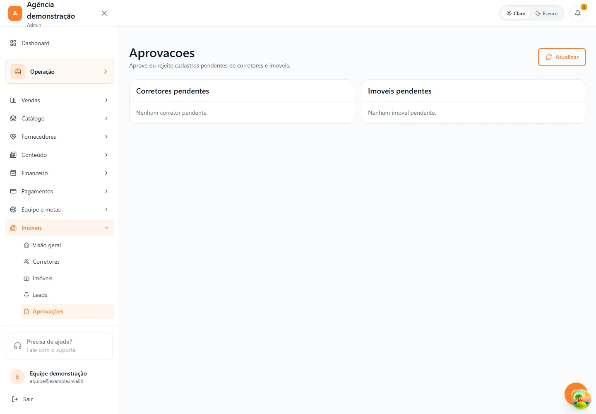Click the Fornecedores handshake icon

click(13, 137)
